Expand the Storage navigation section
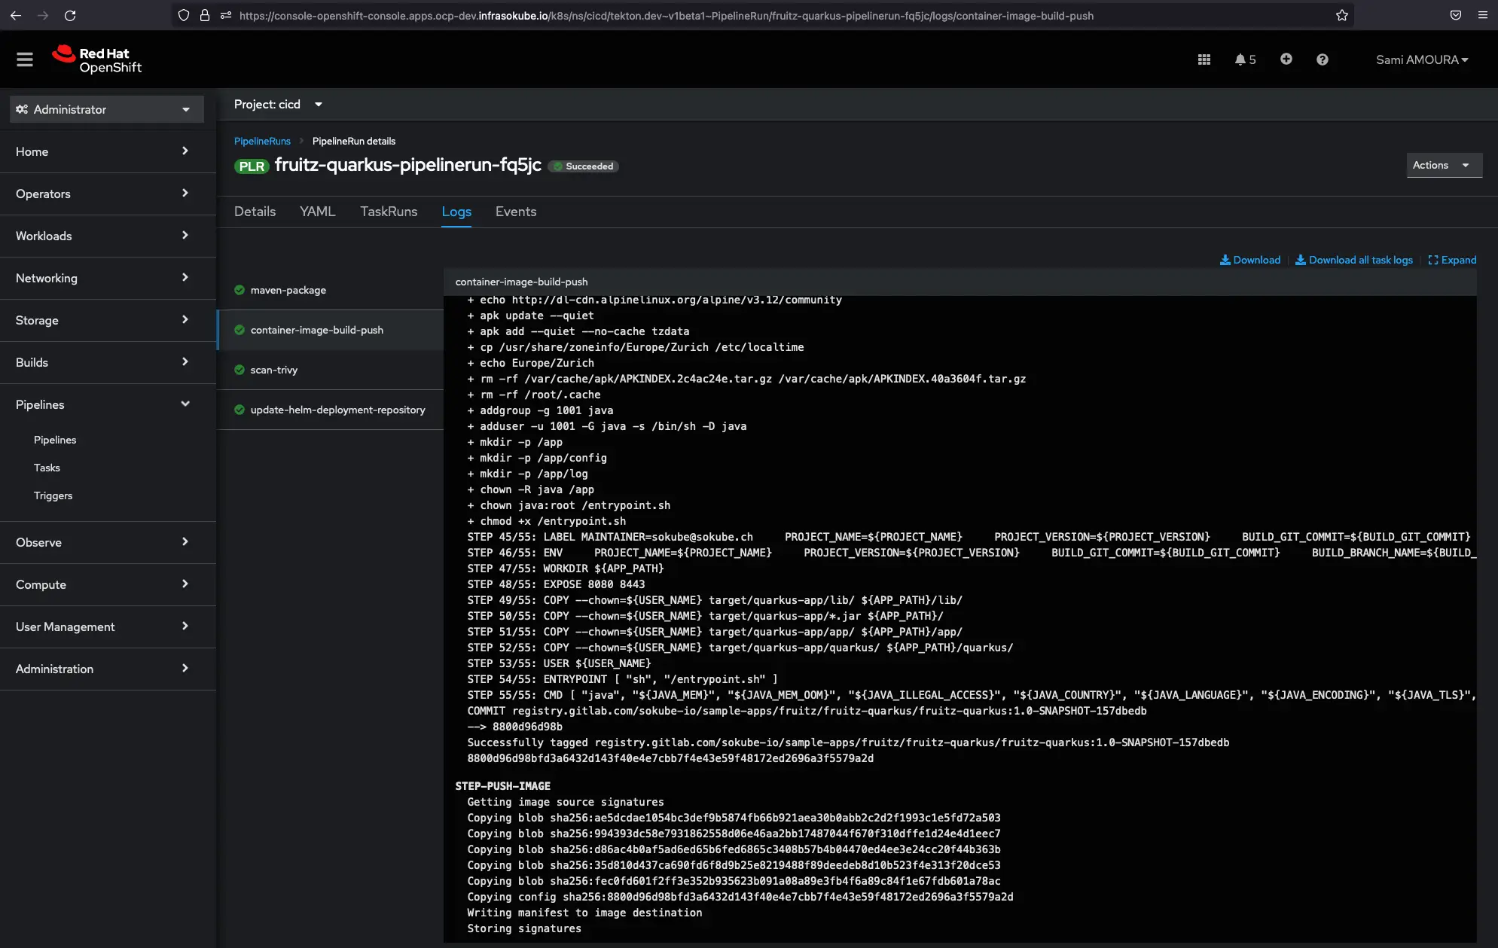The width and height of the screenshot is (1498, 948). pyautogui.click(x=108, y=320)
